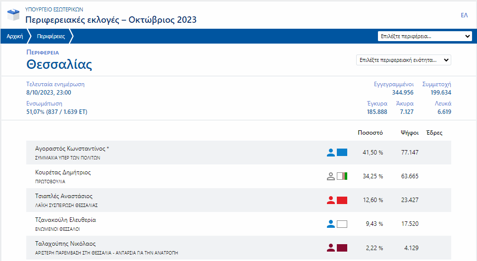
Task: Expand the 'Επιλέξτε περιφερειακή ενότητα...' dropdown
Action: point(403,60)
